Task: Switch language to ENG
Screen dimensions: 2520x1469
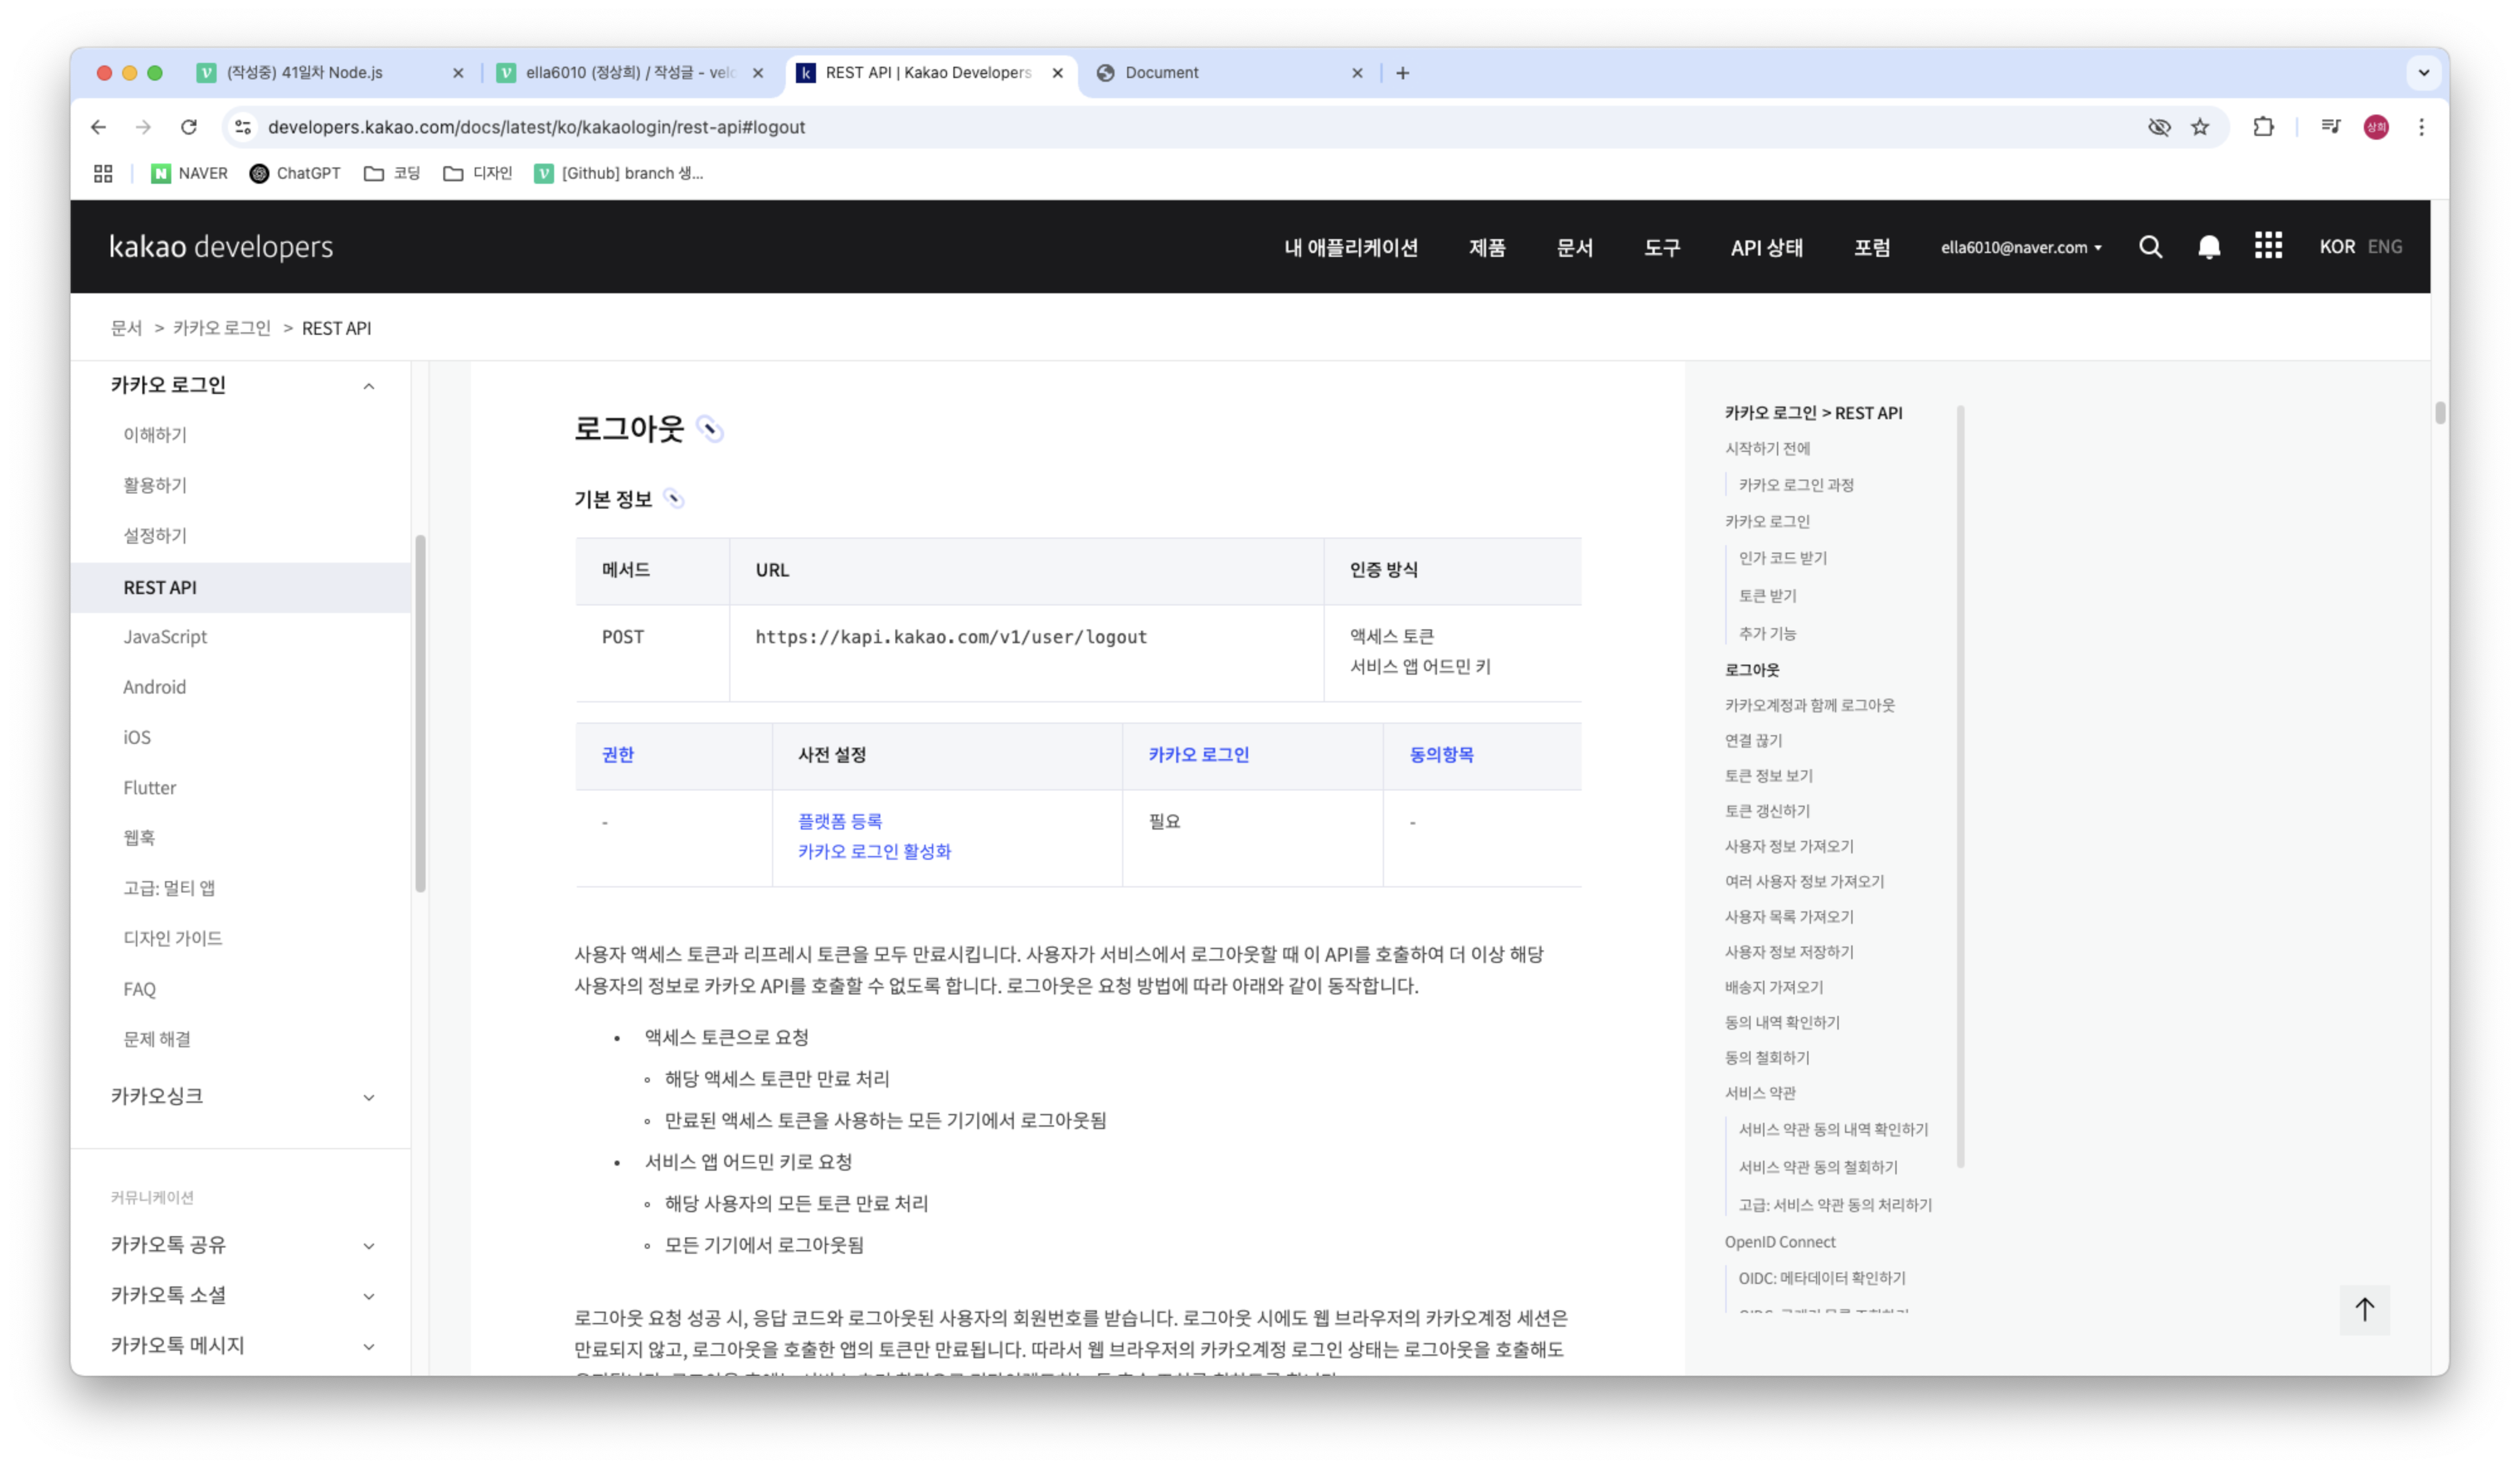Action: pos(2384,247)
